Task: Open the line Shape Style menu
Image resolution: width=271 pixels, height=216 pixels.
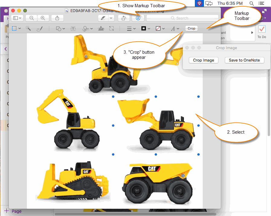Action: click(x=131, y=29)
